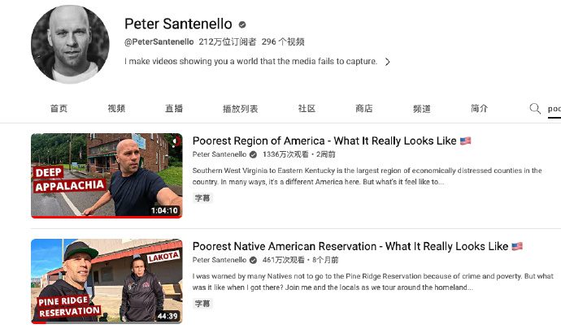The width and height of the screenshot is (561, 333).
Task: Click verified checkmark under Poorest Region video
Action: (253, 154)
